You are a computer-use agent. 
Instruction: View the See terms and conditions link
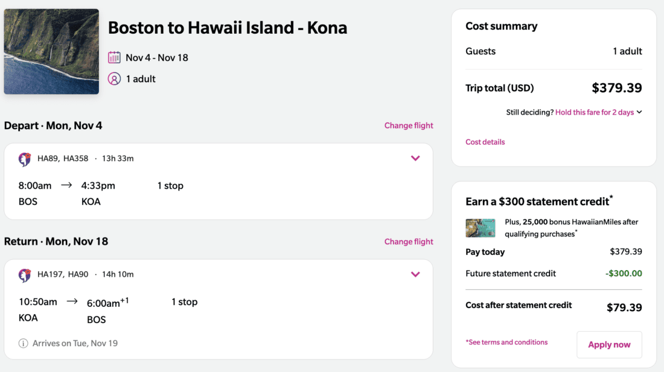point(507,342)
